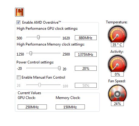Click the Temperature gauge dial
Screen dimensions: 139x126
click(x=117, y=35)
